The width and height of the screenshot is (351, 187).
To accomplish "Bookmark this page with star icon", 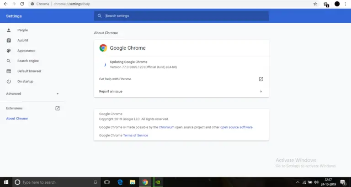I will pos(315,4).
